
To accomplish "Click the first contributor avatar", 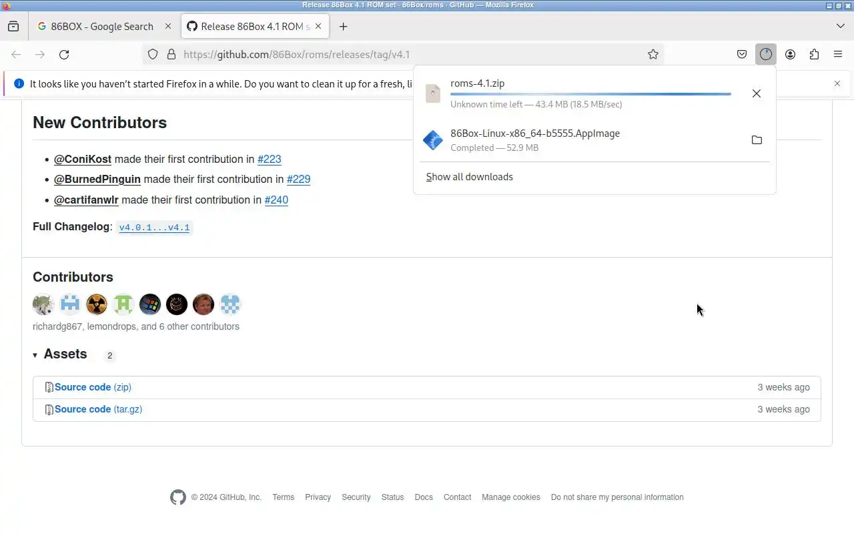I will pos(43,304).
